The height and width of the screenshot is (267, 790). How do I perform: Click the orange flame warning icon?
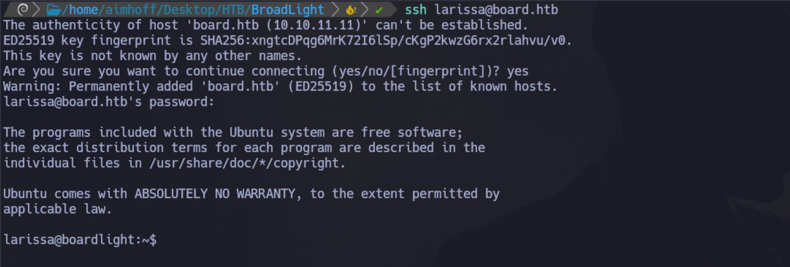[x=350, y=9]
